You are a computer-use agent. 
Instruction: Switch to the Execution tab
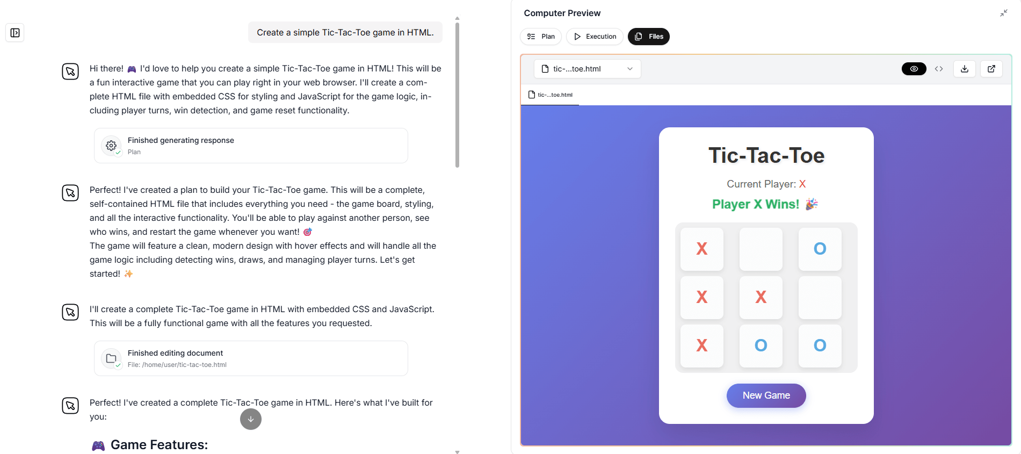595,37
